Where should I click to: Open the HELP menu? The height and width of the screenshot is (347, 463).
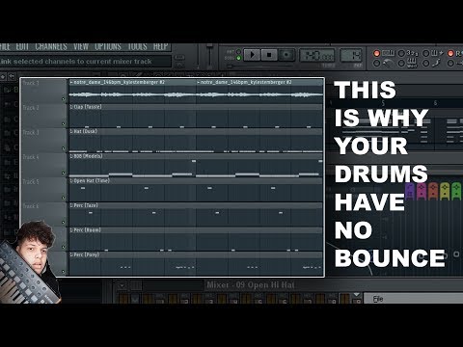pos(160,47)
